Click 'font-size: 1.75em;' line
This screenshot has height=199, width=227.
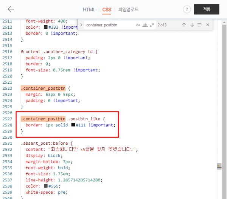tap(48, 174)
